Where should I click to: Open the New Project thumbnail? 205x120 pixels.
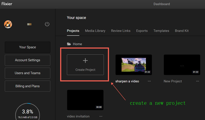[x=182, y=65]
